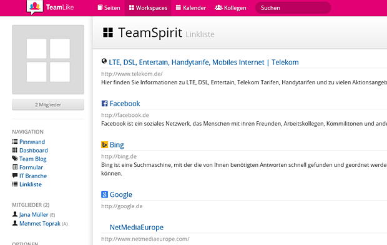Click the TeamLike brand name text

[x=60, y=7]
